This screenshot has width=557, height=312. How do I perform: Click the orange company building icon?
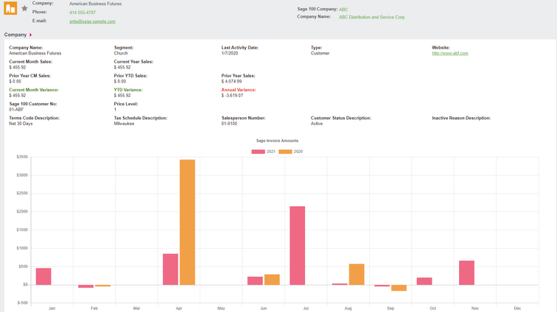(10, 8)
